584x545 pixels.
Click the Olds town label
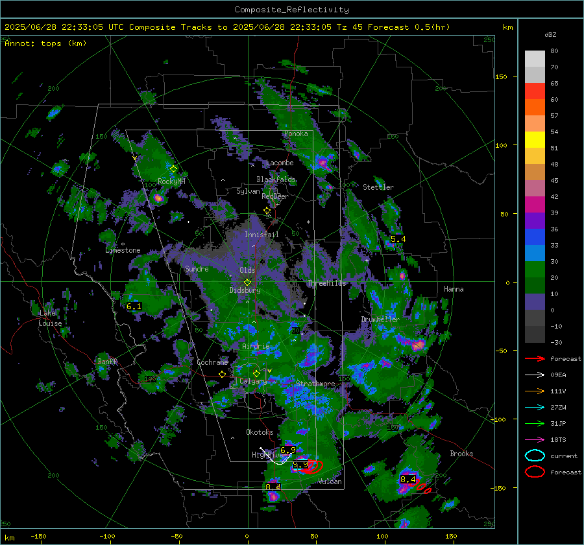tap(247, 270)
